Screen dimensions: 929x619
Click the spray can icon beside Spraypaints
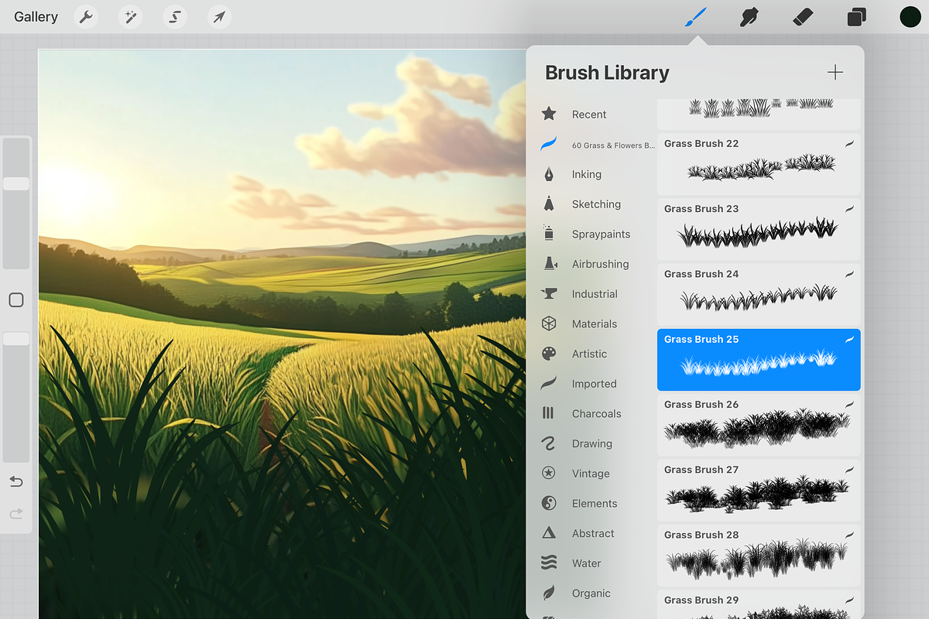coord(549,233)
